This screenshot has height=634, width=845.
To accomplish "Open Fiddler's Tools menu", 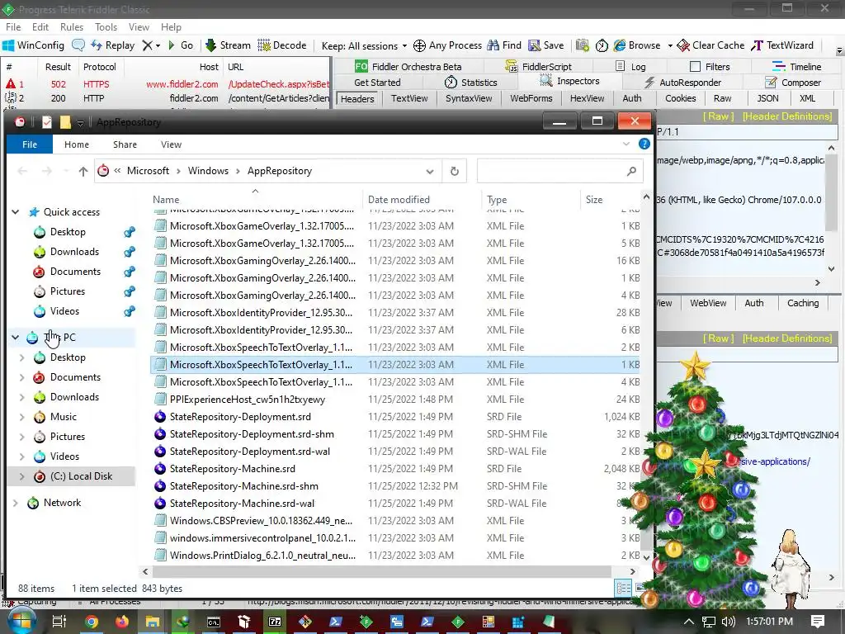I will pos(106,27).
